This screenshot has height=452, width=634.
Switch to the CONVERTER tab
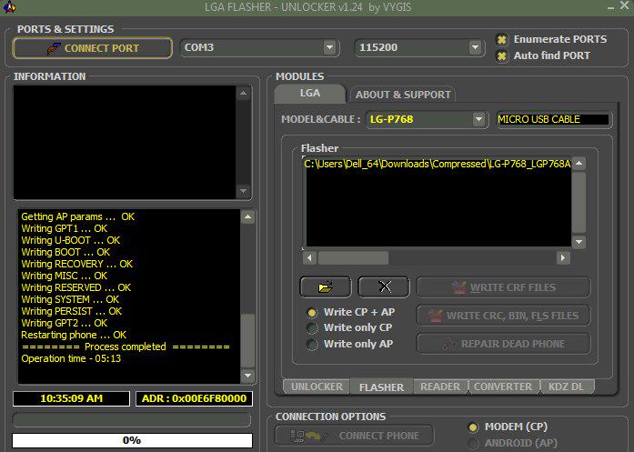tap(503, 387)
